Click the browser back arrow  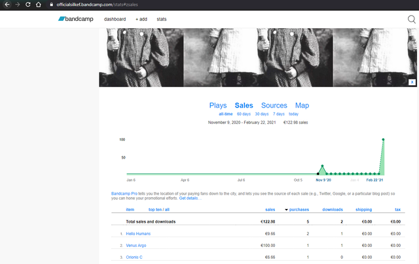coord(7,5)
